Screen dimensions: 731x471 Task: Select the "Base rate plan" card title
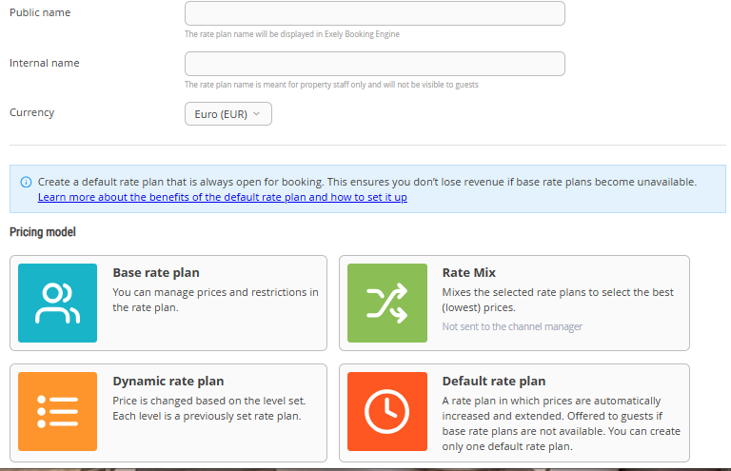click(155, 272)
